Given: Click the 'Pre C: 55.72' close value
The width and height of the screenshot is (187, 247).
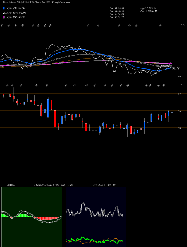Looking at the screenshot, I should point(117,17).
